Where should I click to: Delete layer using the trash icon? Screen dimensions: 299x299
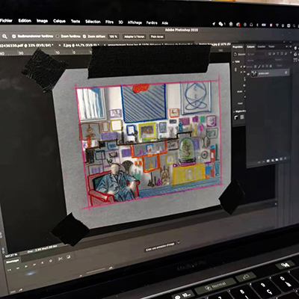285,158
